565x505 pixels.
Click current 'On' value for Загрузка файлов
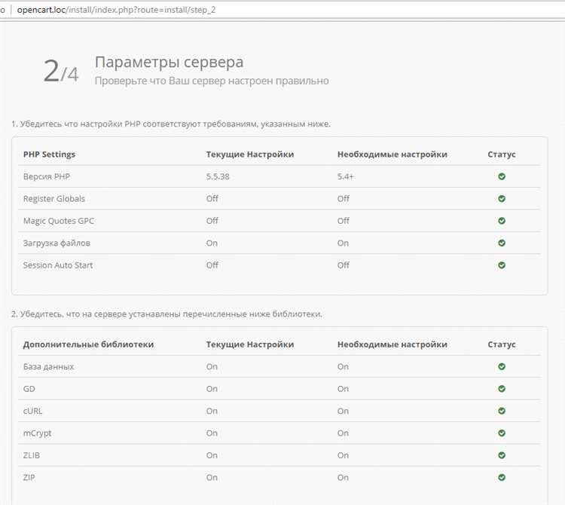[x=212, y=243]
